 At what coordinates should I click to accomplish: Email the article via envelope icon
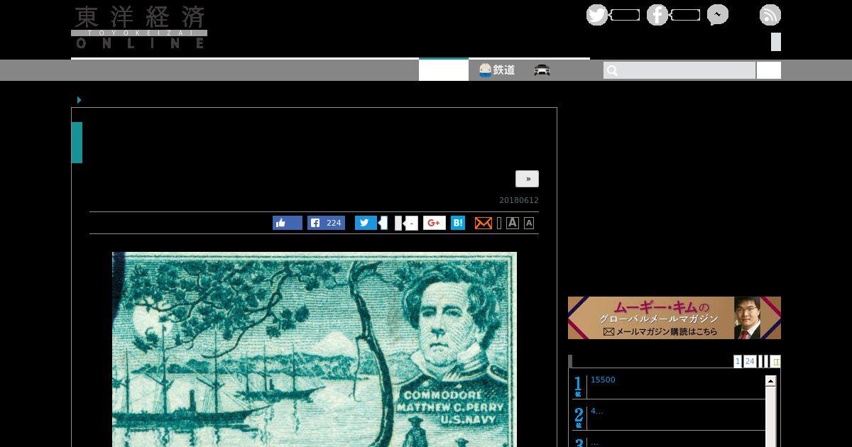pos(484,223)
